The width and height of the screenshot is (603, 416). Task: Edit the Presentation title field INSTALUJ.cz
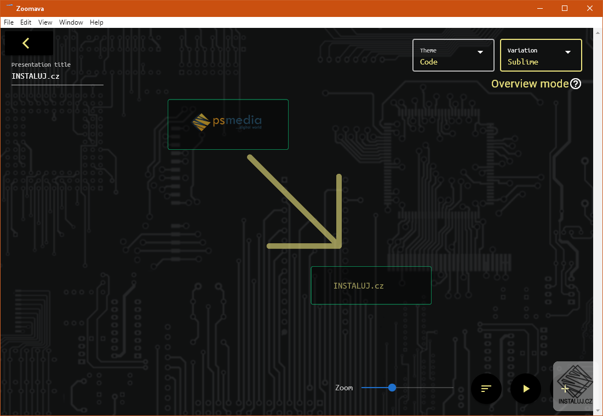58,76
